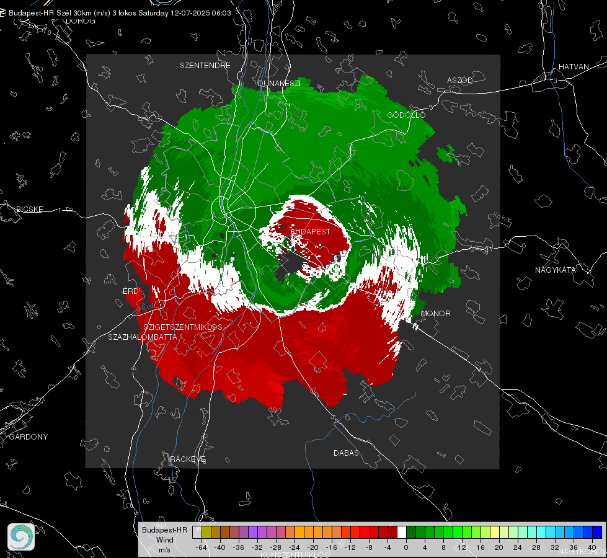607x558 pixels.
Task: Click the DOROG town label
Action: point(81,21)
